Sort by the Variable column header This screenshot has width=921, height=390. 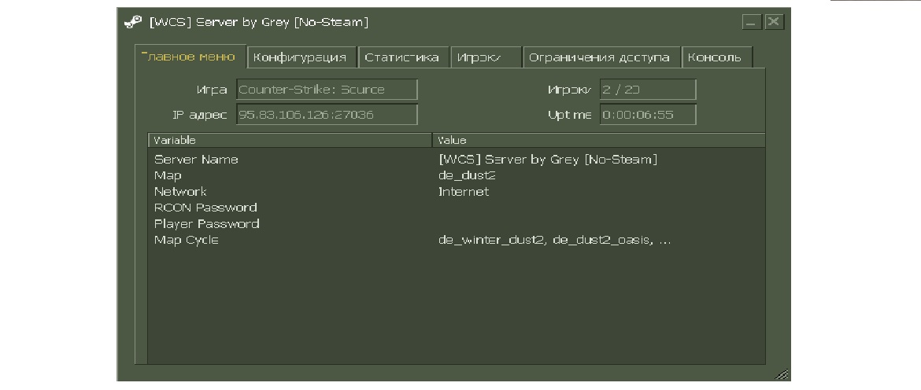(x=290, y=140)
